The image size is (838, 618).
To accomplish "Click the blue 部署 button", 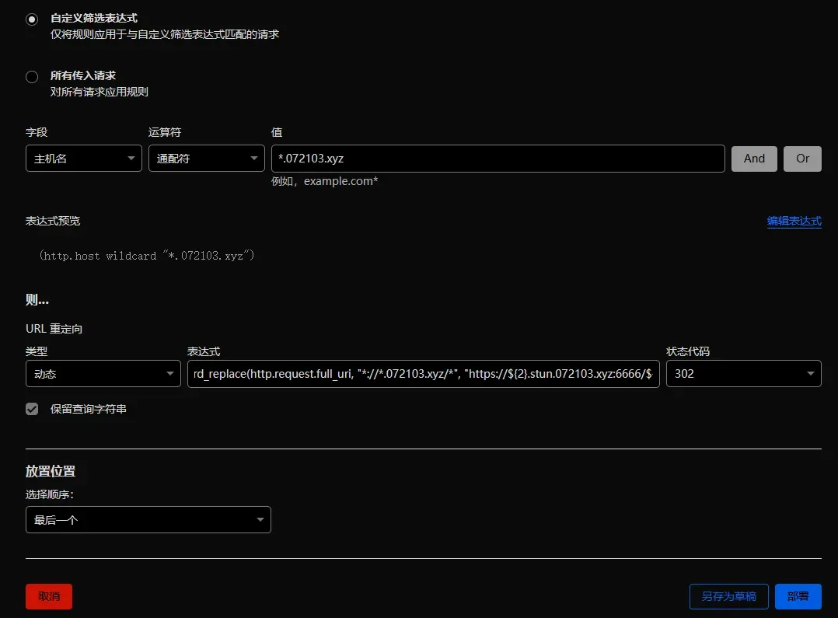I will [x=798, y=596].
